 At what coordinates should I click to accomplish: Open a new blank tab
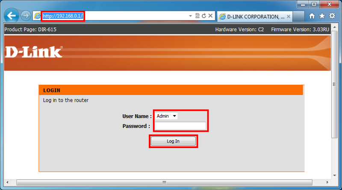click(298, 17)
